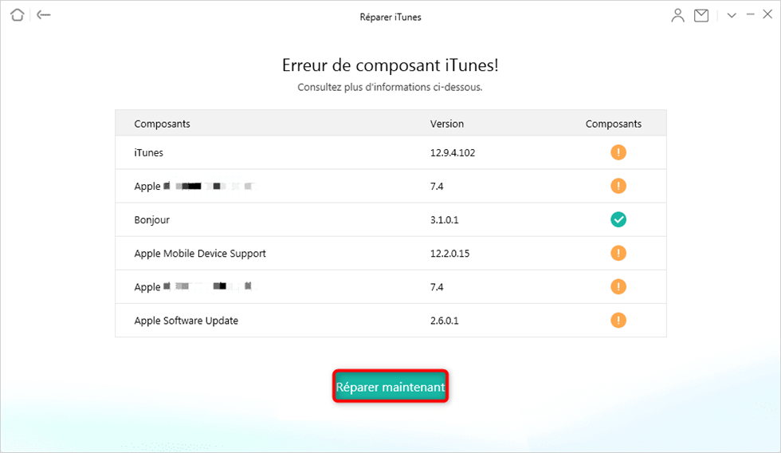Click the Réparer iTunes window title
Screen dimensions: 781x453
390,17
